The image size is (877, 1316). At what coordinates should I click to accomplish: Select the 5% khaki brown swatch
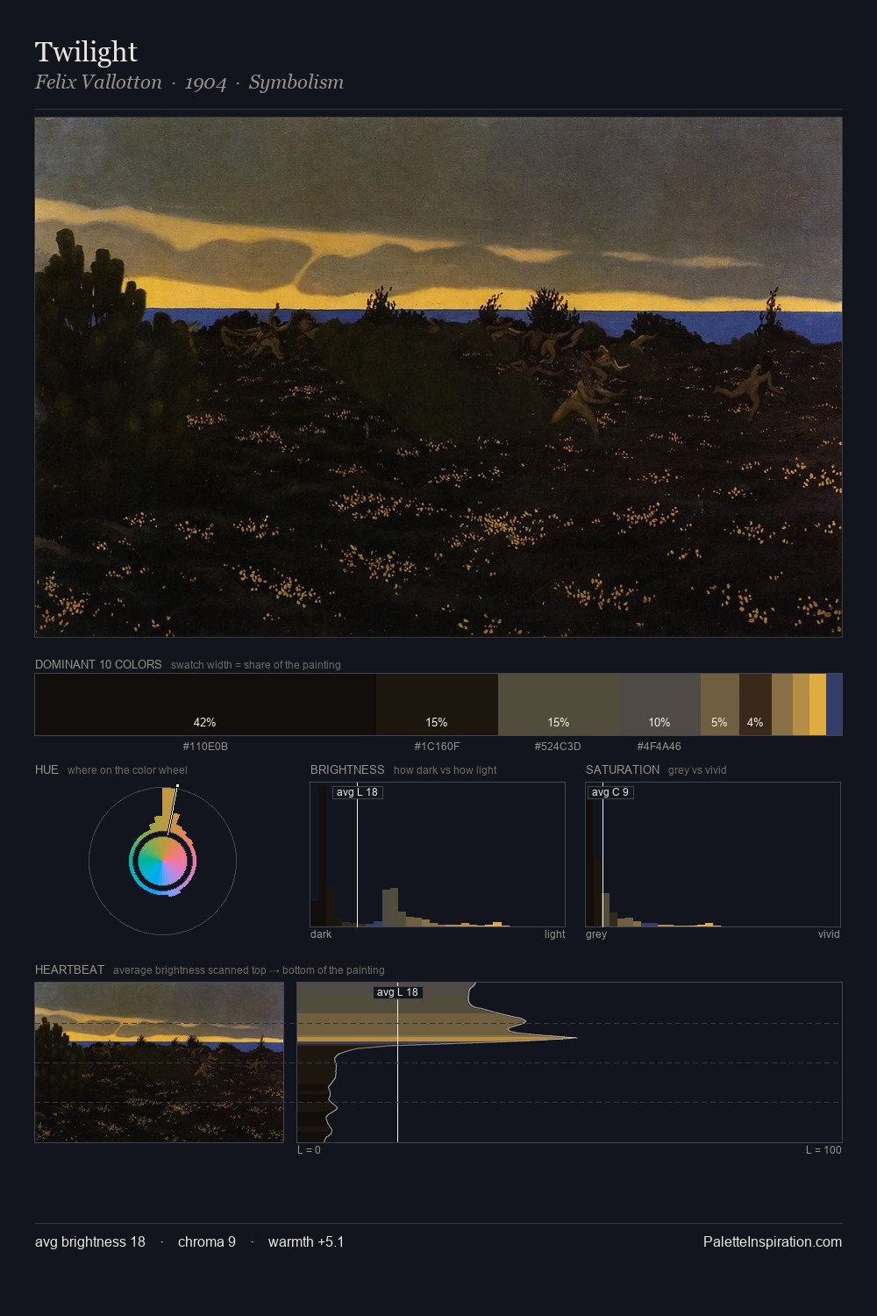(x=720, y=704)
